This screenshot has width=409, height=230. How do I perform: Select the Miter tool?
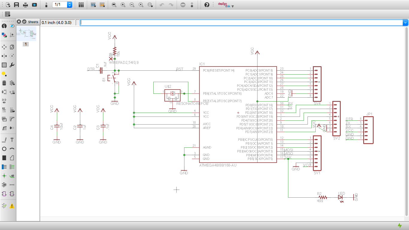click(x=12, y=119)
